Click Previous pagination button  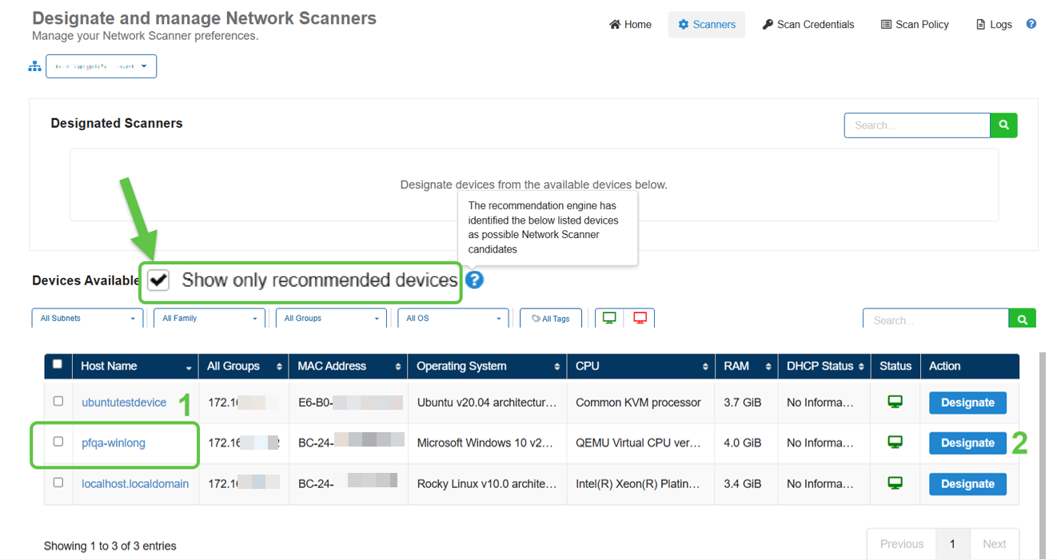(902, 544)
